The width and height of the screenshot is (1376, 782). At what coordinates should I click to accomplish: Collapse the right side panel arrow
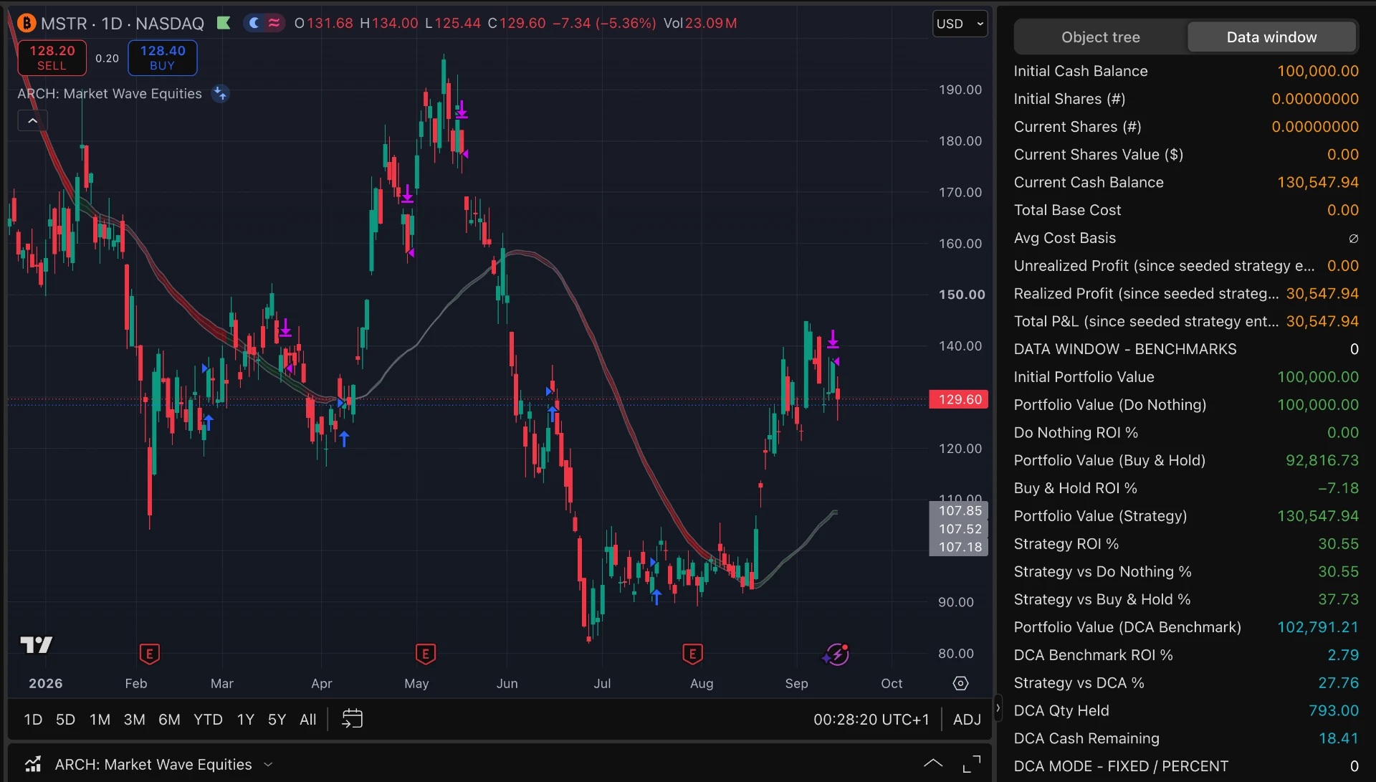997,708
